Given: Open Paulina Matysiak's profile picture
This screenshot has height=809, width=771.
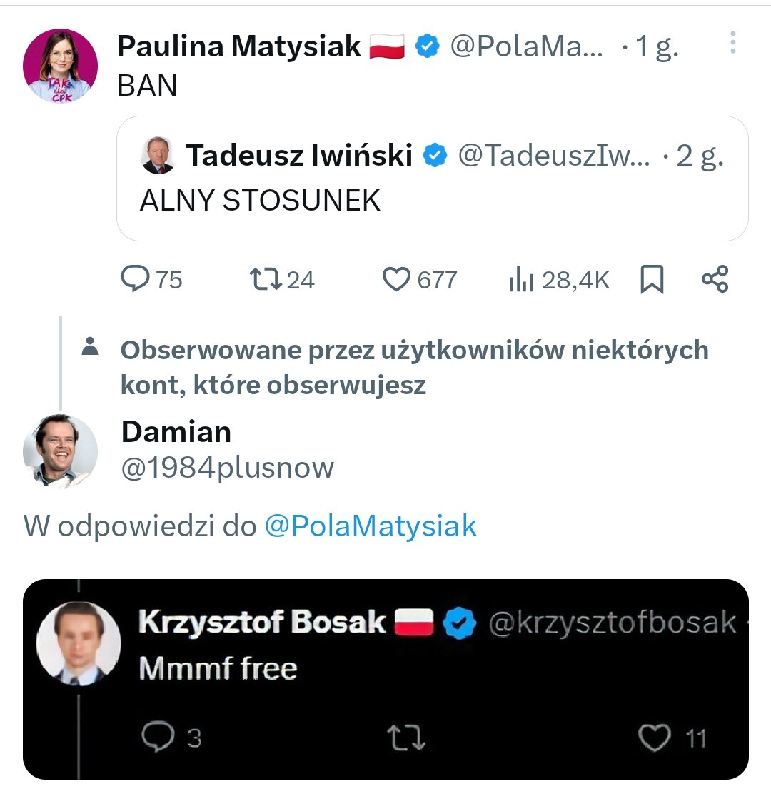Looking at the screenshot, I should coord(61,66).
